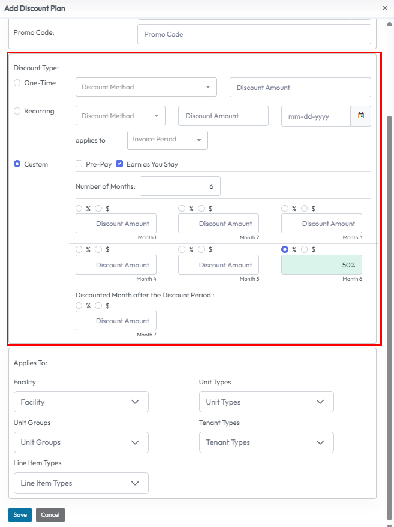Open the Facility dropdown
This screenshot has height=527, width=394.
(80, 402)
